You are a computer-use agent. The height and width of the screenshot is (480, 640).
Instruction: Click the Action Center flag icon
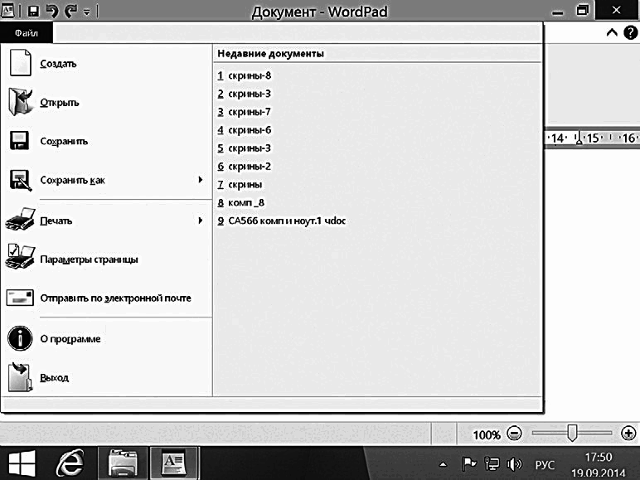click(x=469, y=463)
